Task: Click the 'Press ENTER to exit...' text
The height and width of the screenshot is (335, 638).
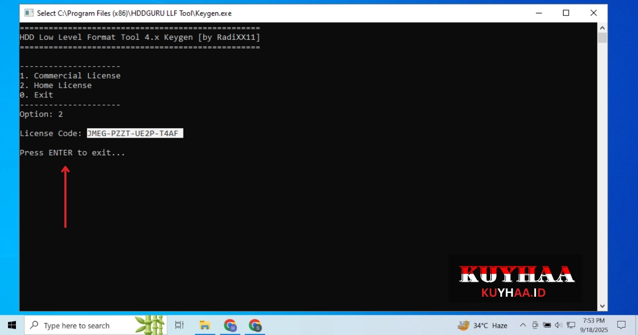Action: [72, 153]
